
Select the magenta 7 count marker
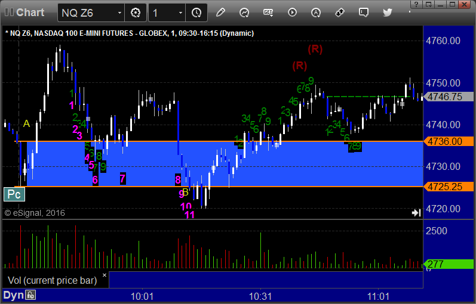click(122, 178)
